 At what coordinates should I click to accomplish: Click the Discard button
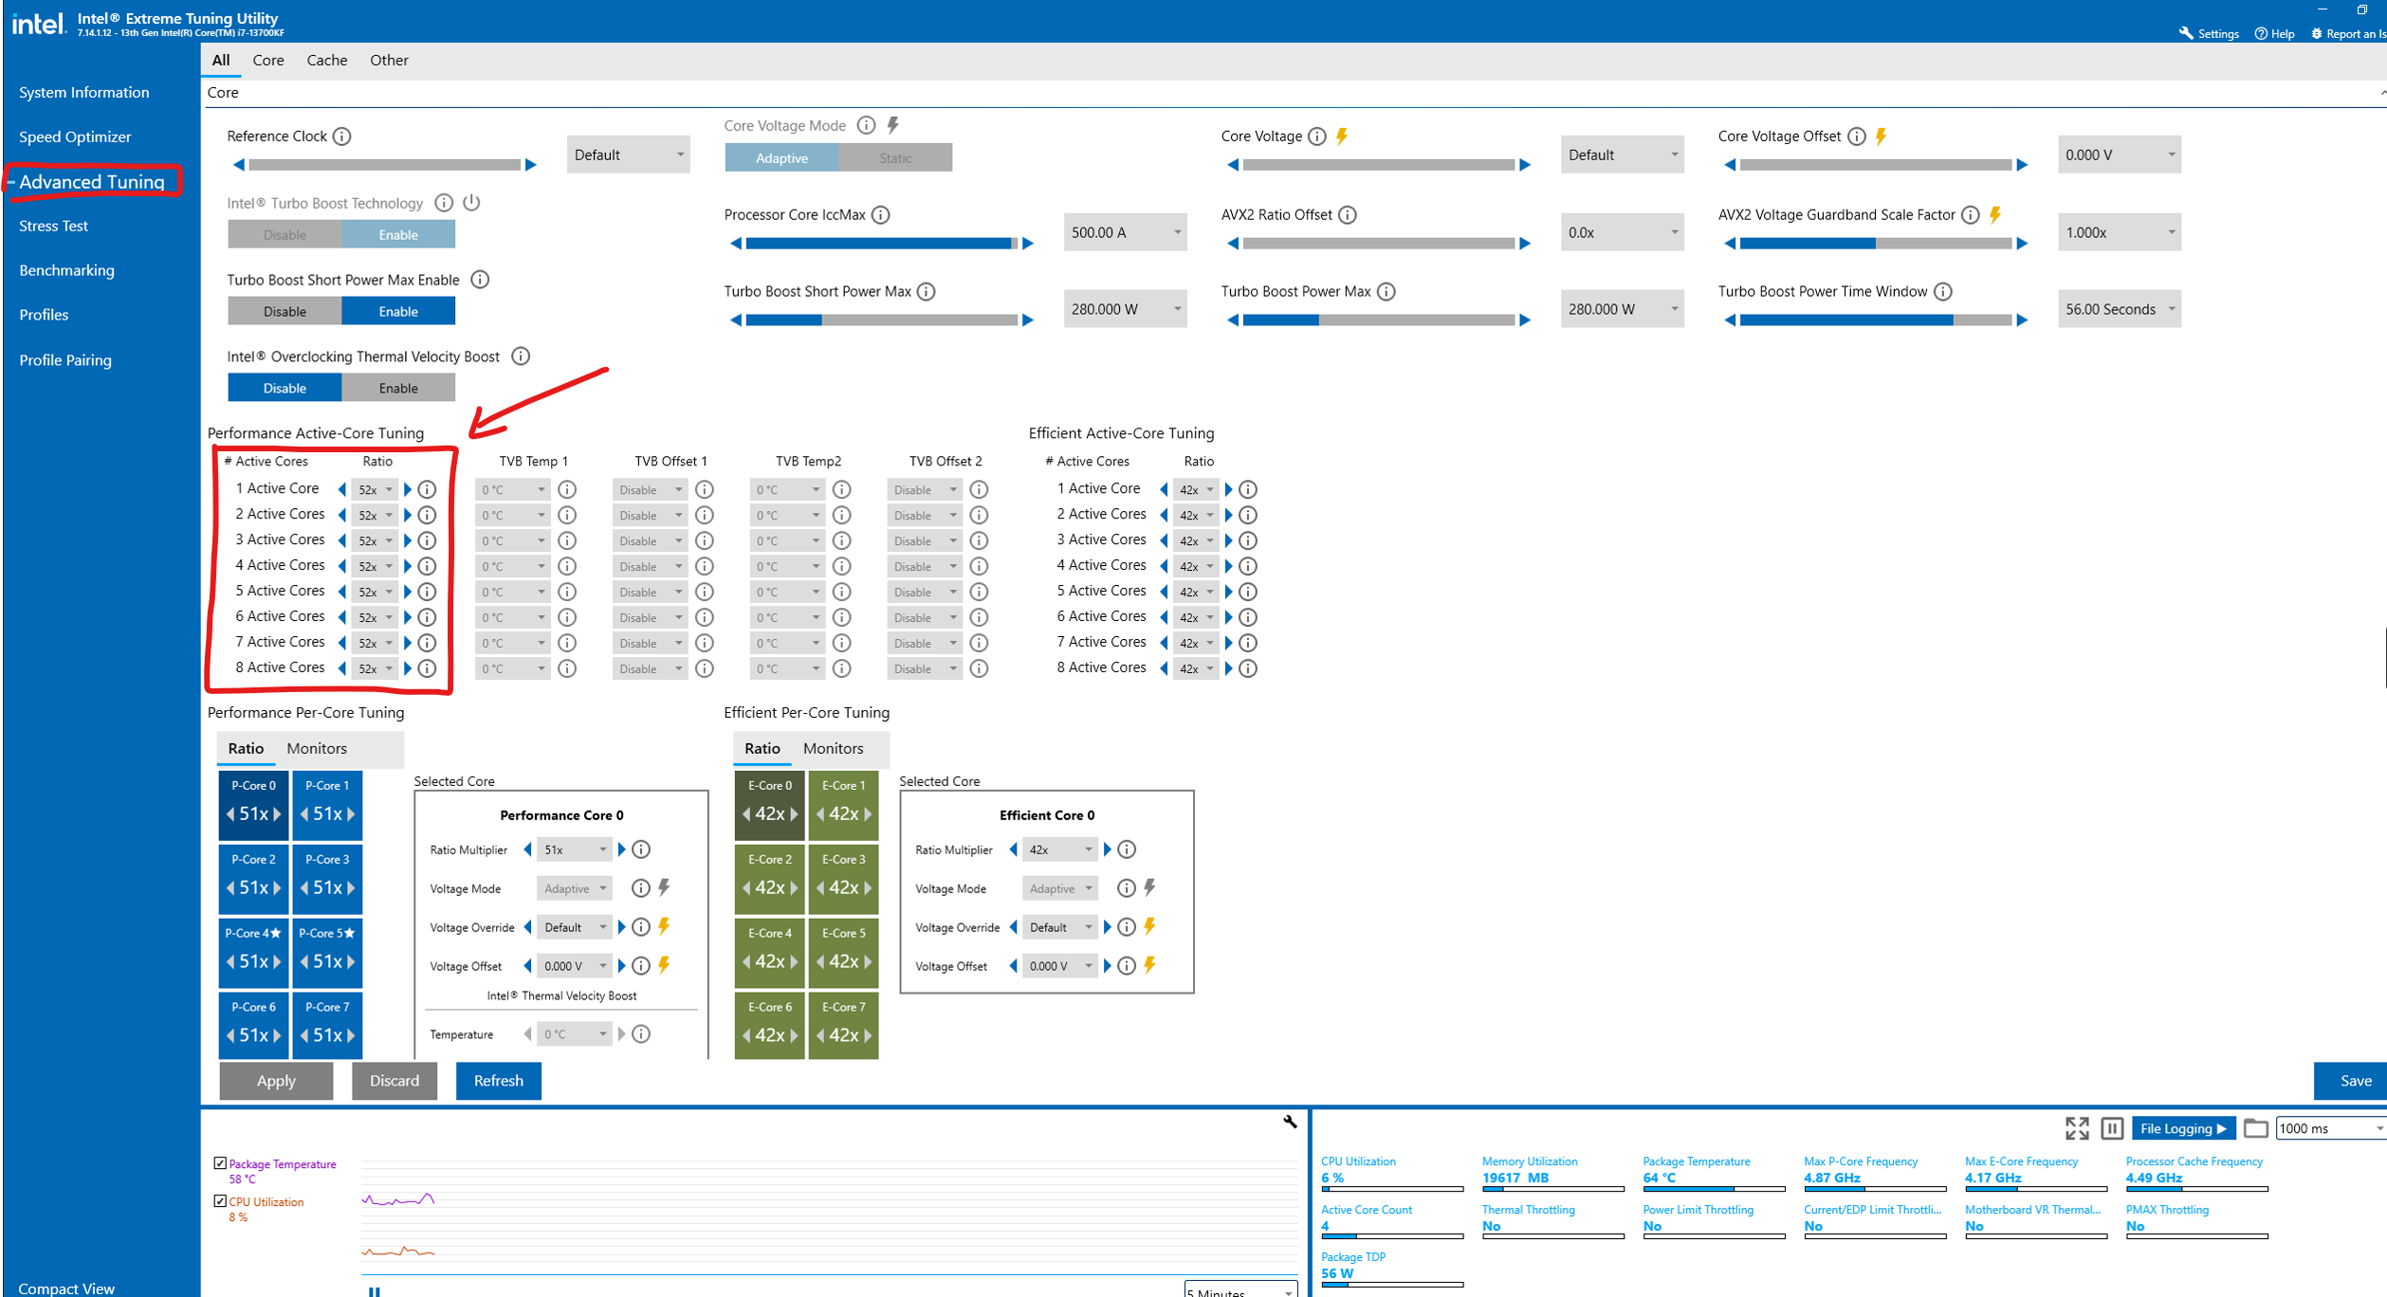point(395,1081)
